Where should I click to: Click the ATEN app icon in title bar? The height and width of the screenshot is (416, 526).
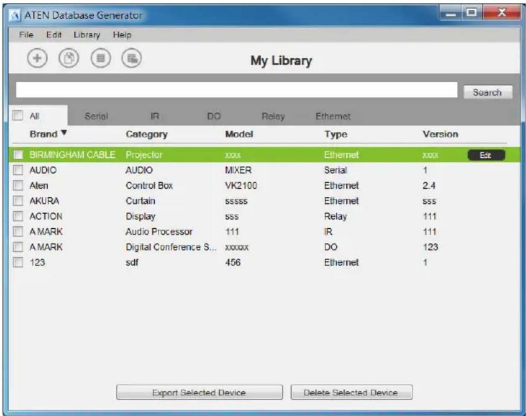pyautogui.click(x=15, y=15)
